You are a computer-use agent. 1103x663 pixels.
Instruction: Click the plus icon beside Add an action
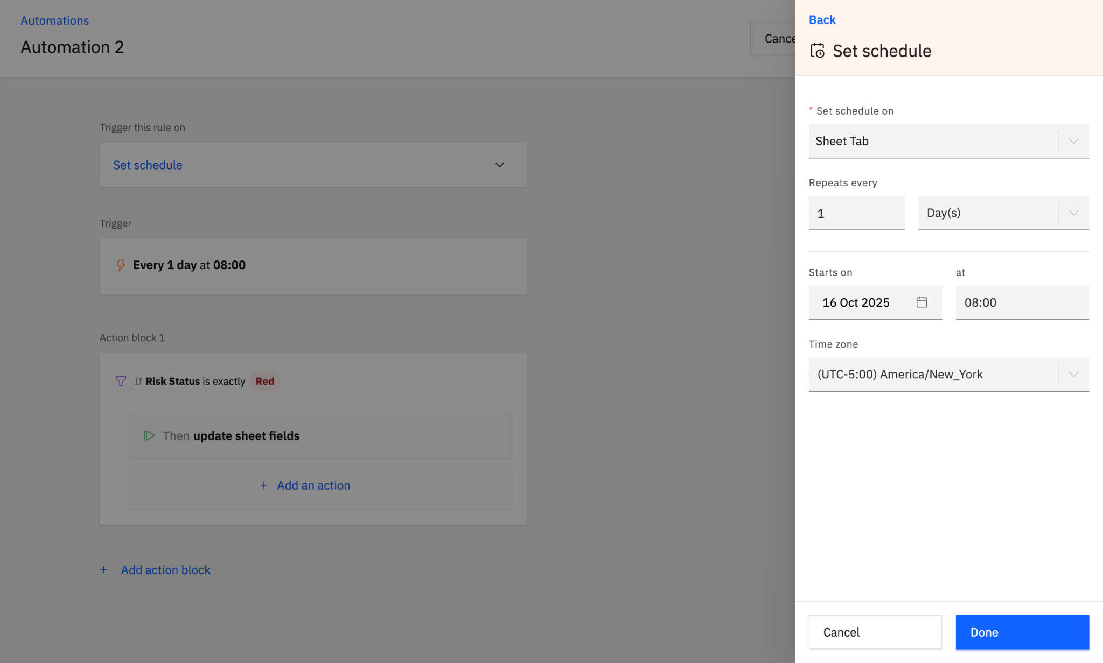263,485
